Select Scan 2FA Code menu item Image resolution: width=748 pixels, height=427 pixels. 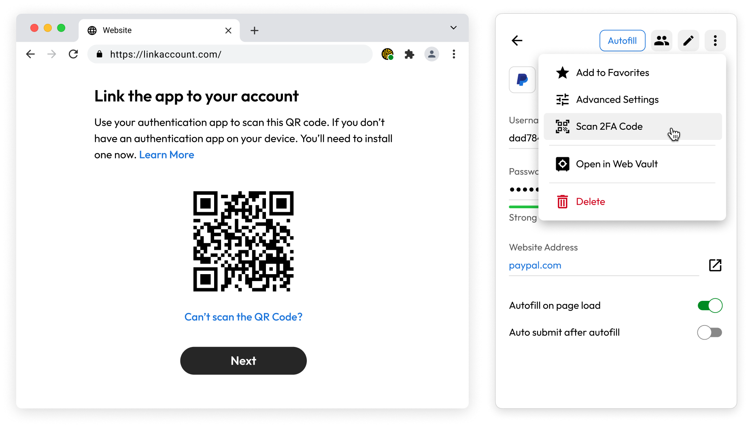(633, 127)
